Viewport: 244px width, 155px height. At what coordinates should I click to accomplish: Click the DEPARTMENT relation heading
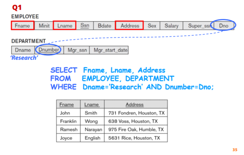pos(28,41)
